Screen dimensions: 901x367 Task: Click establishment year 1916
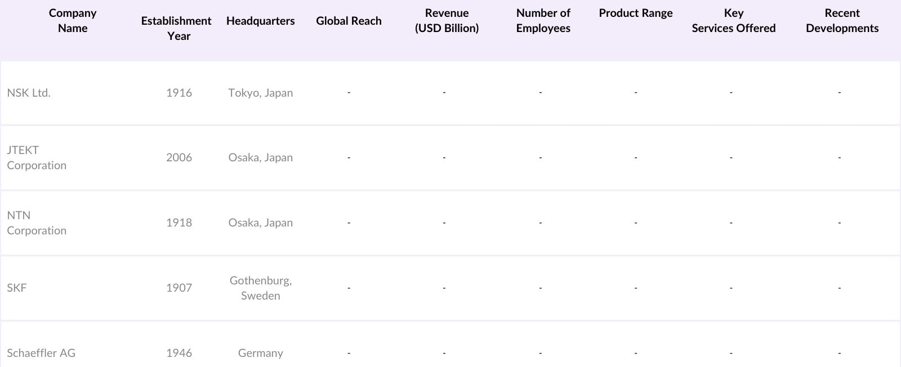click(179, 93)
